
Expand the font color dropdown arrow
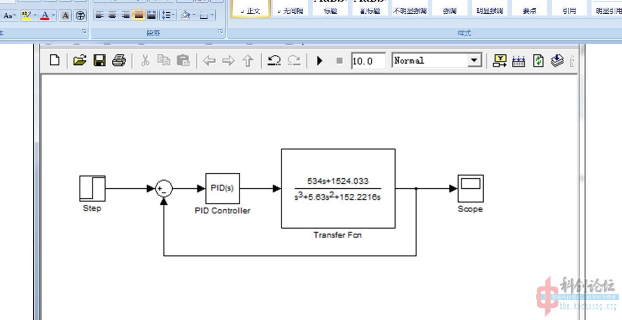[54, 16]
